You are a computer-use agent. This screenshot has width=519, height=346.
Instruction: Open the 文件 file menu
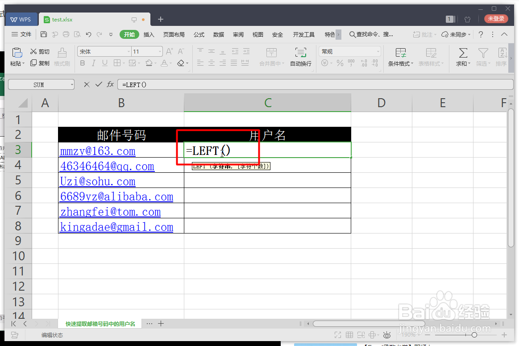(x=21, y=34)
